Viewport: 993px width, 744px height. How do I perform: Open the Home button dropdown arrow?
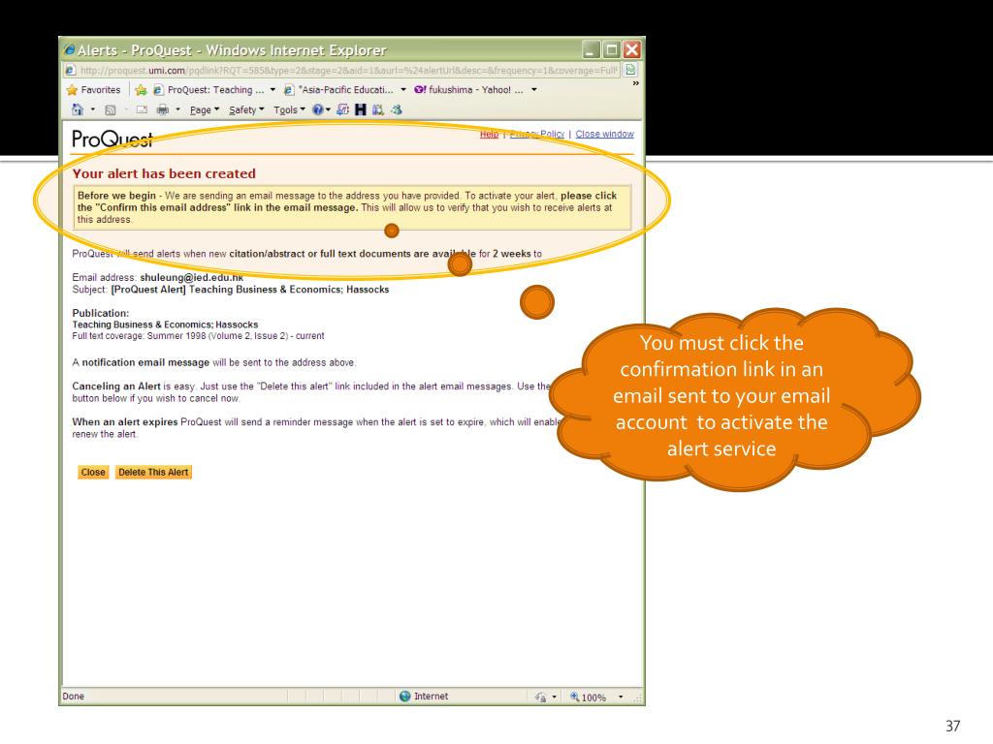tap(92, 109)
